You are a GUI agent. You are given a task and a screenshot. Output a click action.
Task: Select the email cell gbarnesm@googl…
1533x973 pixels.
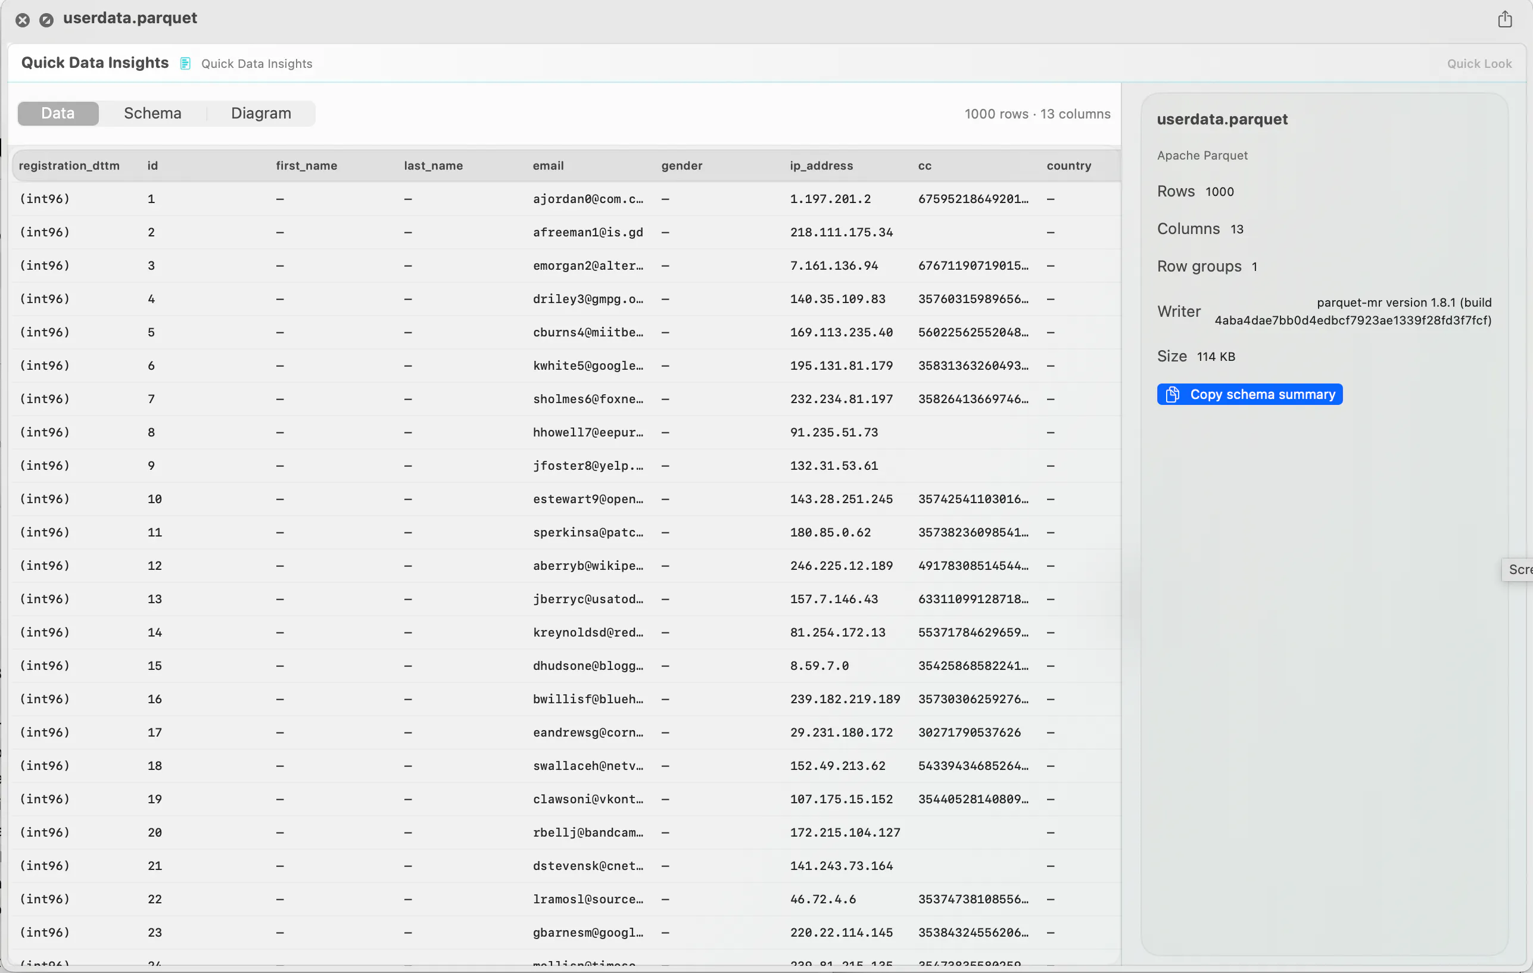(x=588, y=933)
